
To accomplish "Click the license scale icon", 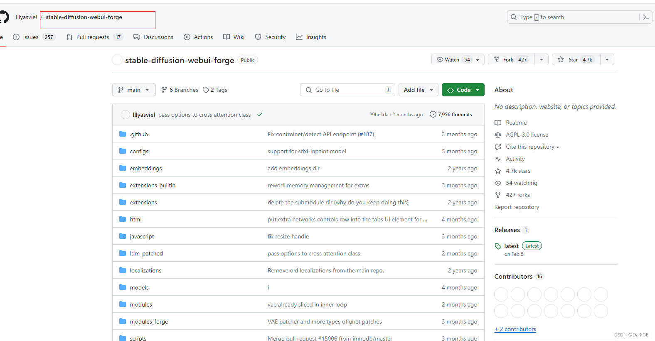I will [x=498, y=135].
